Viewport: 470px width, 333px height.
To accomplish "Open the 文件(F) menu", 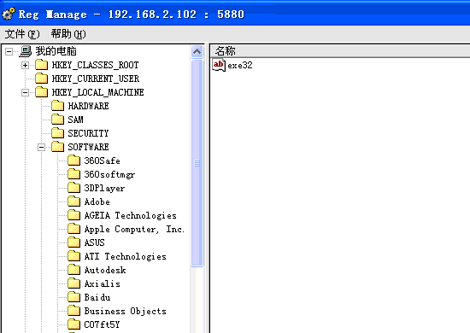I will 22,34.
